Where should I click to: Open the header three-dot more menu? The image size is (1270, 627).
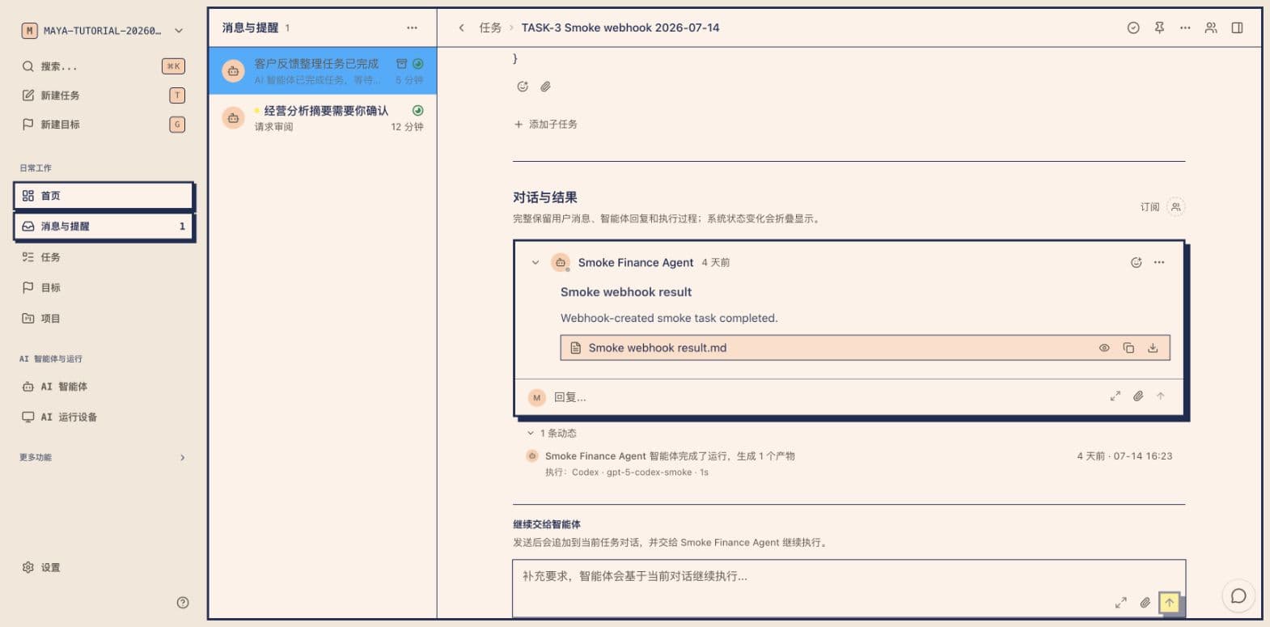(1185, 28)
